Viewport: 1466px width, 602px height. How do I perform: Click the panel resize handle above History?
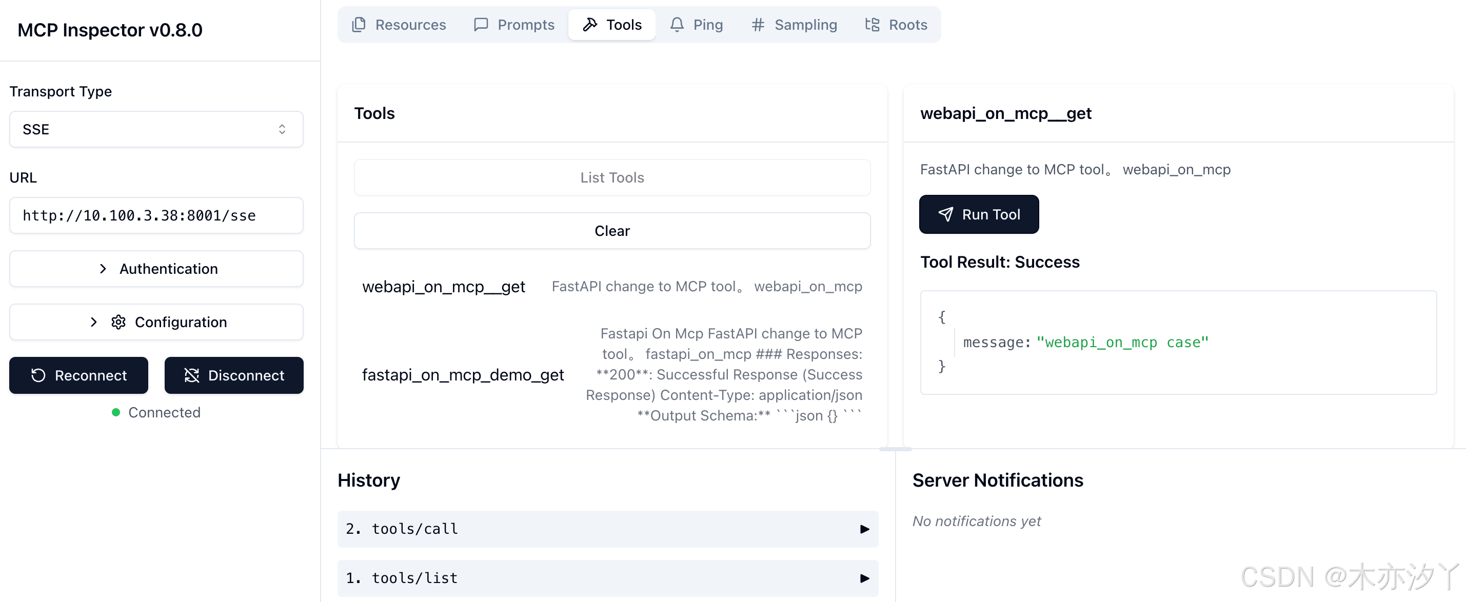click(895, 449)
